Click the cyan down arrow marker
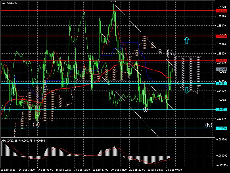The image size is (230, 173). tap(187, 90)
